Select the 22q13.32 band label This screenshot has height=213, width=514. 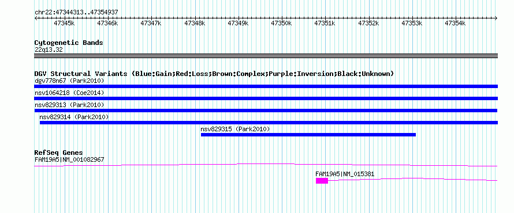pos(49,50)
